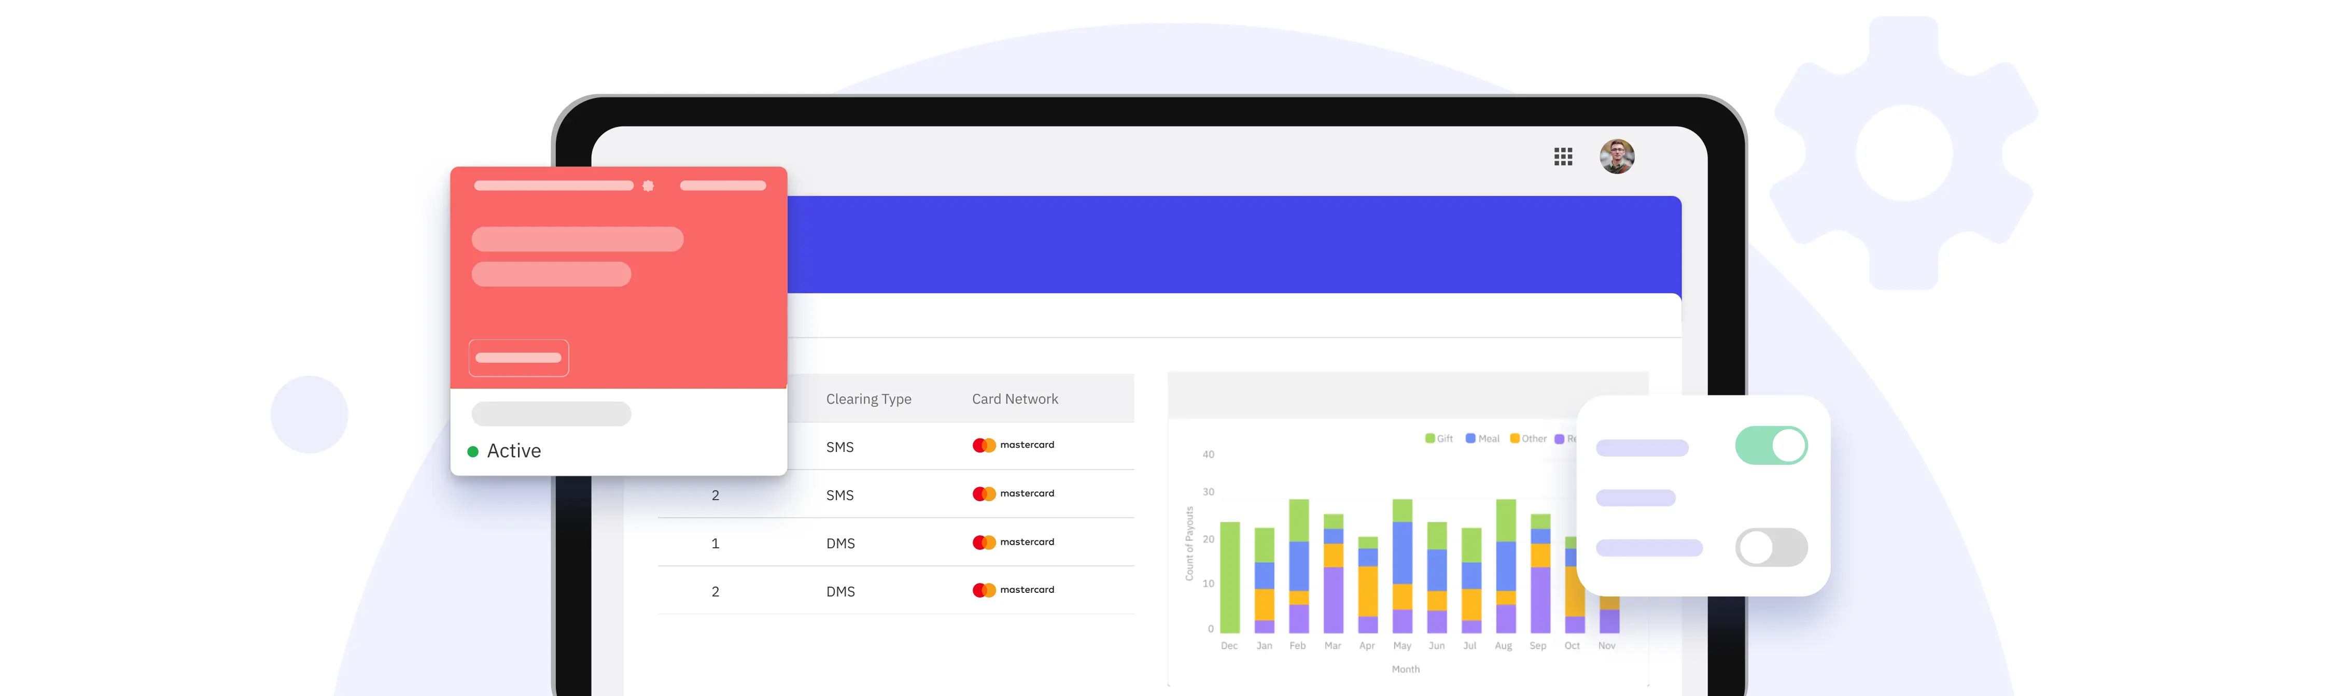
Task: Click the small gear dot on red card
Action: pos(648,186)
